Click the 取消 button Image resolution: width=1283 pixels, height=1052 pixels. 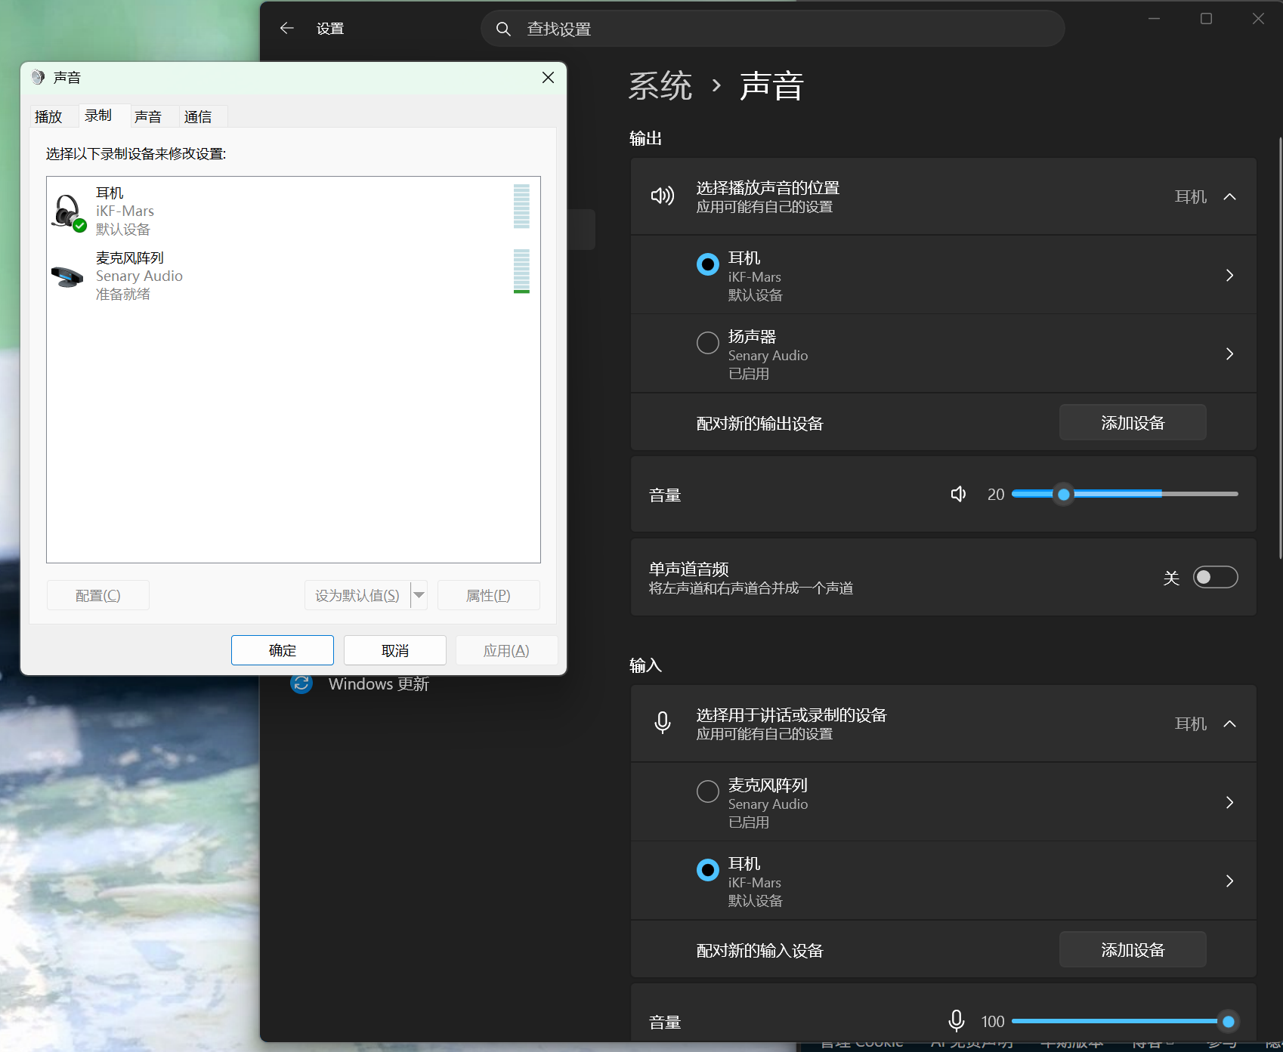coord(395,650)
